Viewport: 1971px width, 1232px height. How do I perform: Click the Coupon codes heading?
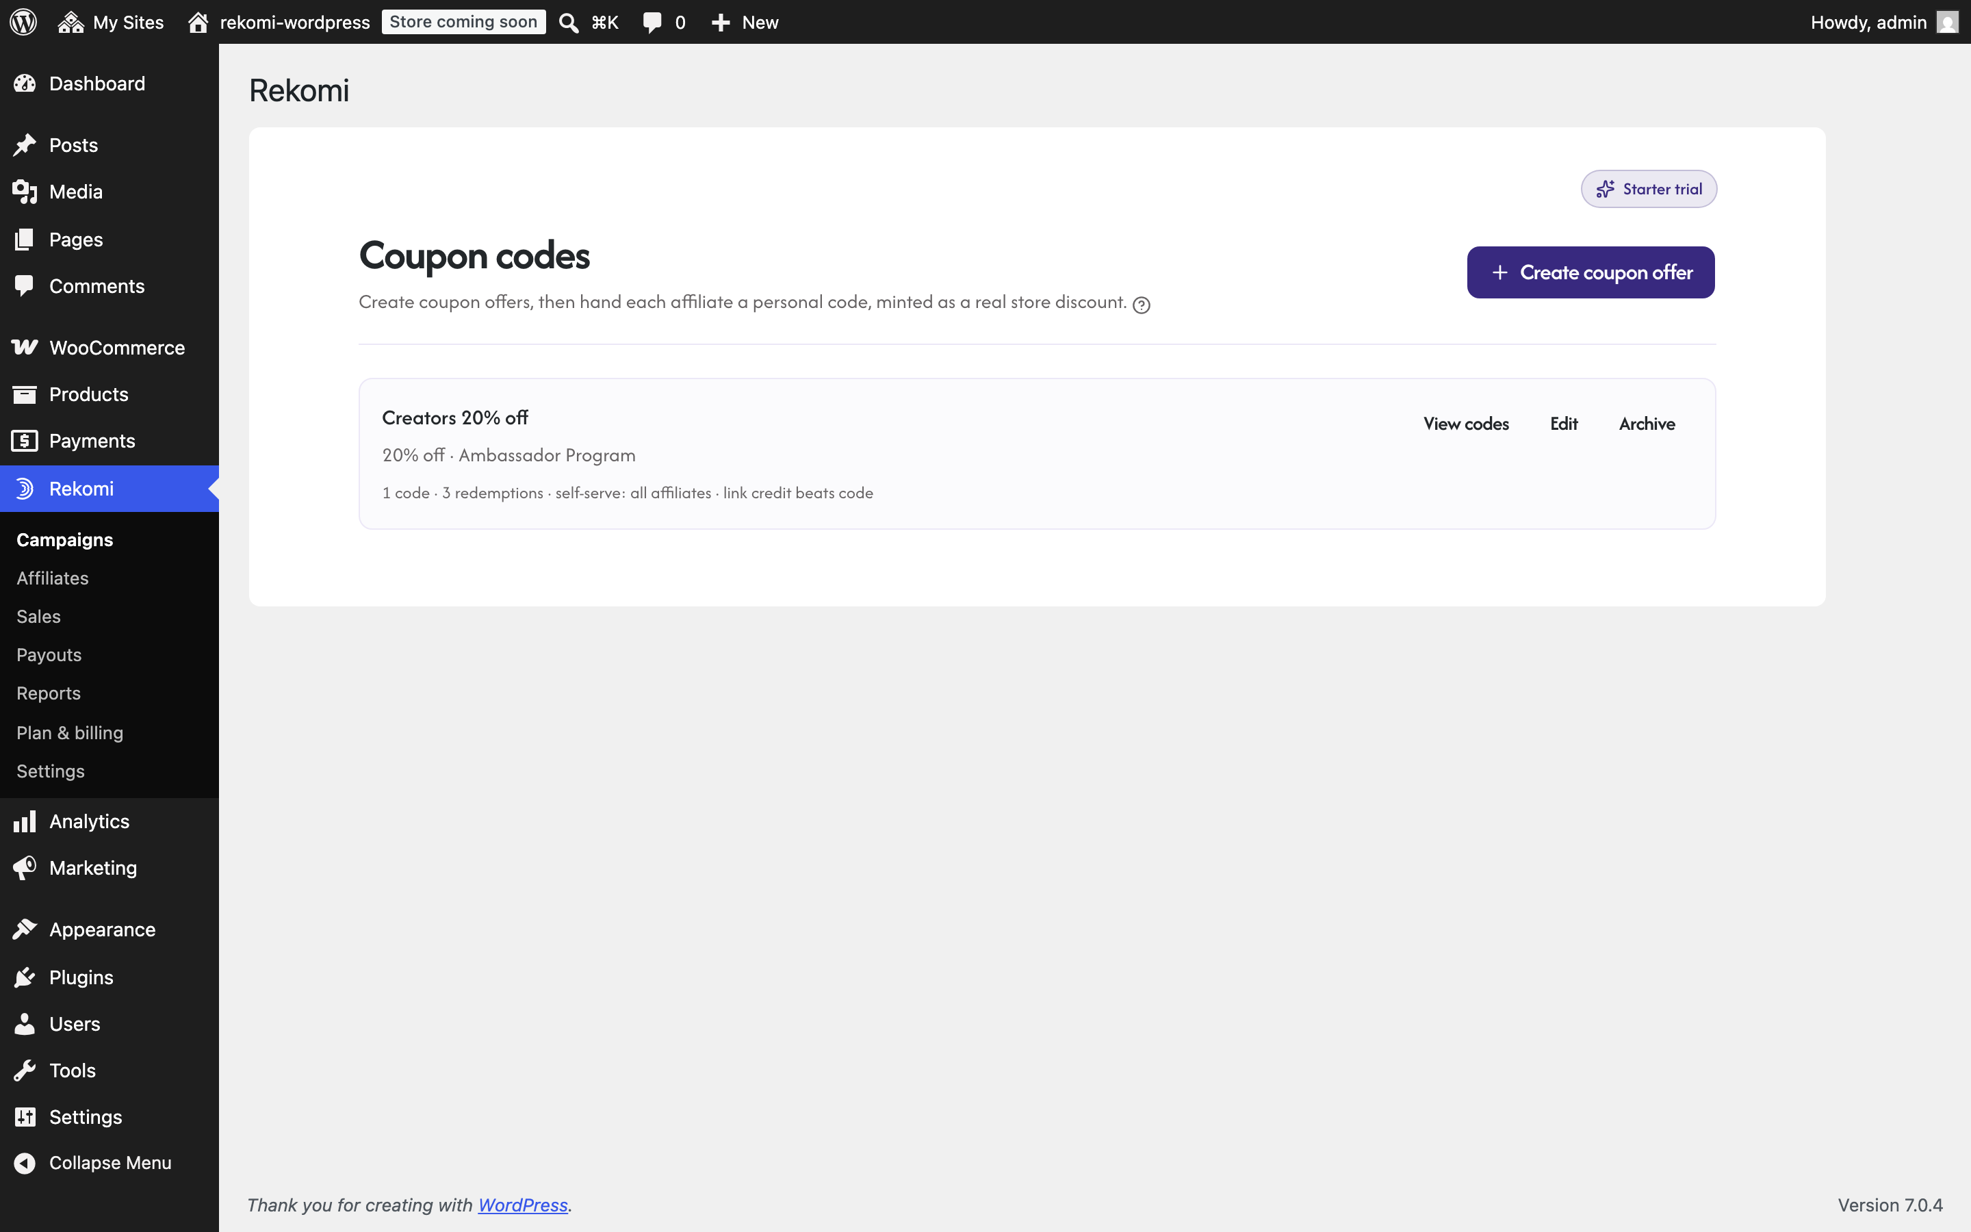click(x=474, y=256)
